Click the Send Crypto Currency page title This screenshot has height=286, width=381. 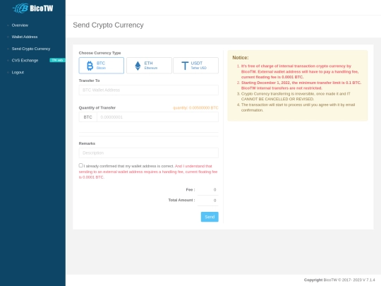(108, 25)
